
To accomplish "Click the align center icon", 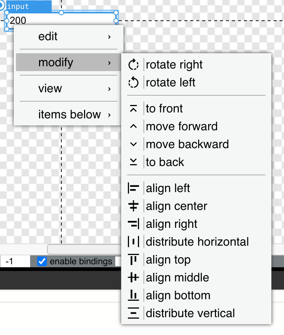I will [133, 206].
